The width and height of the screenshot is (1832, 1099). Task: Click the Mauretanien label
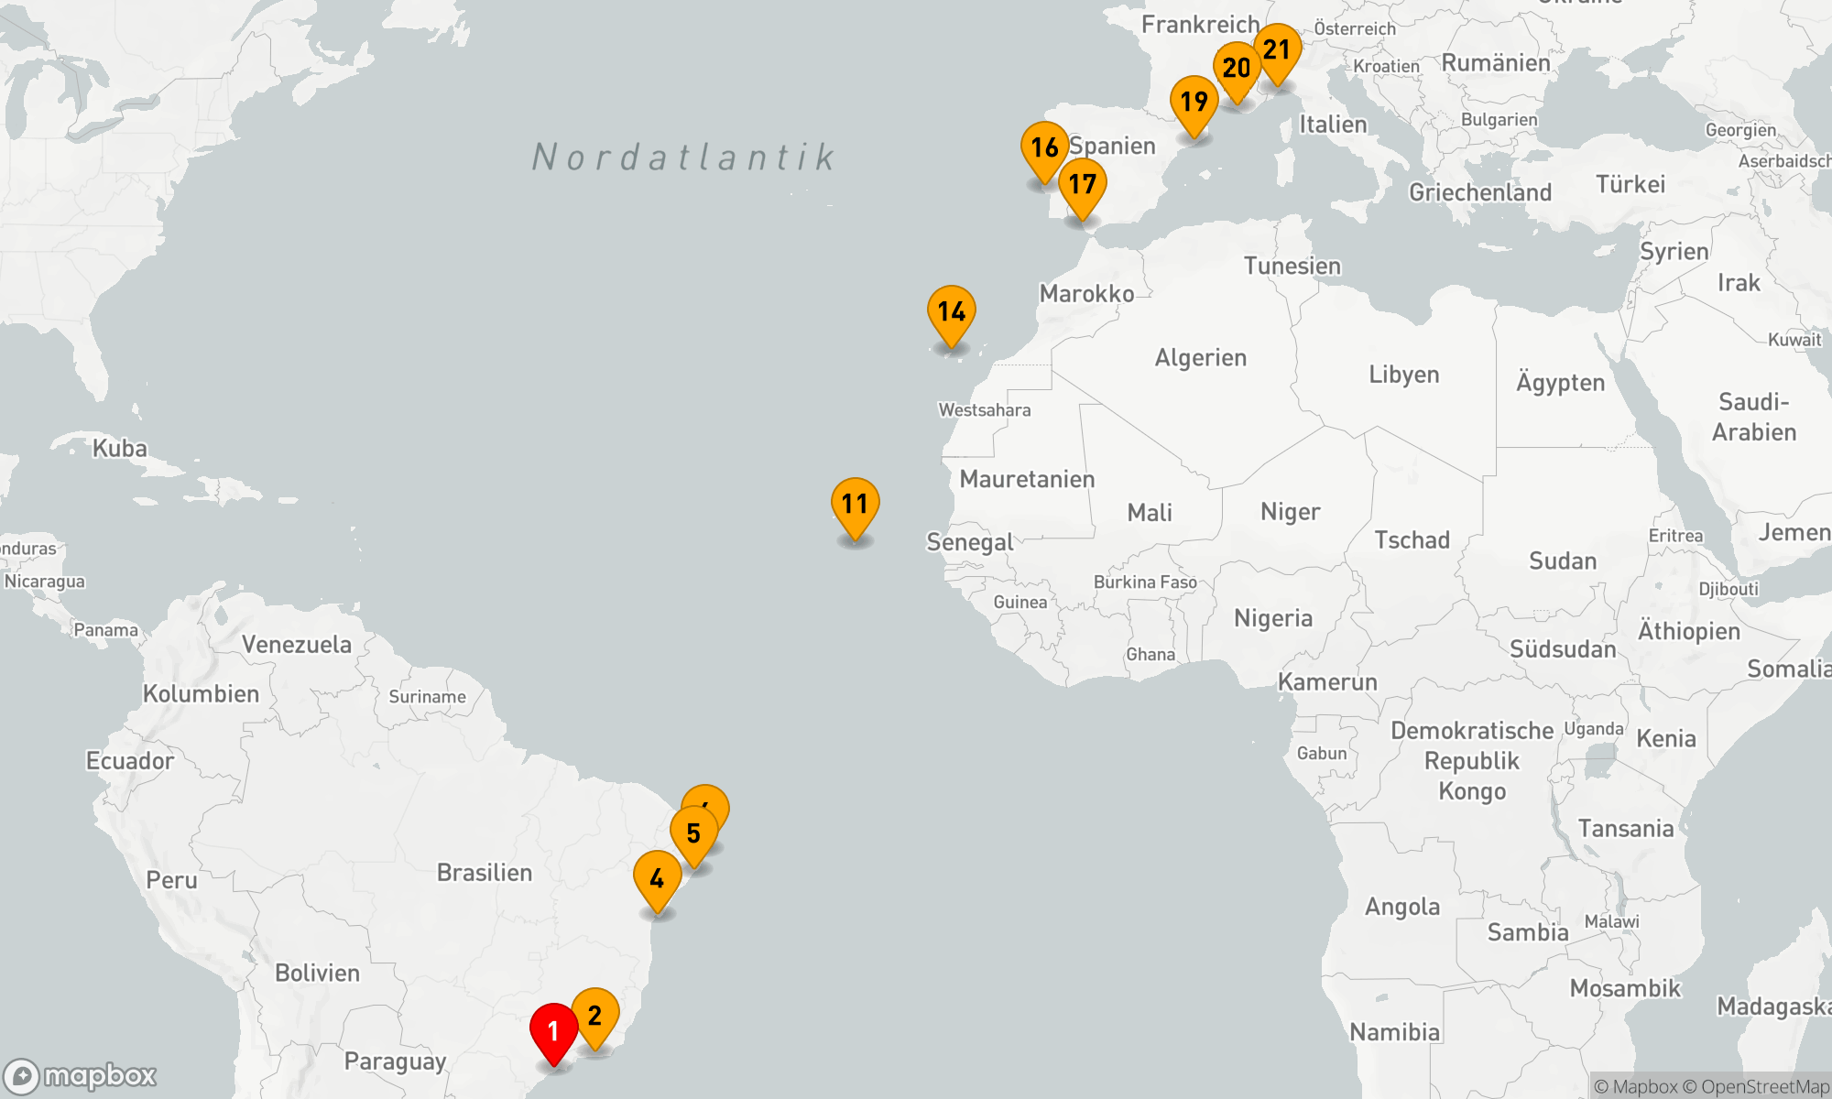coord(1027,478)
